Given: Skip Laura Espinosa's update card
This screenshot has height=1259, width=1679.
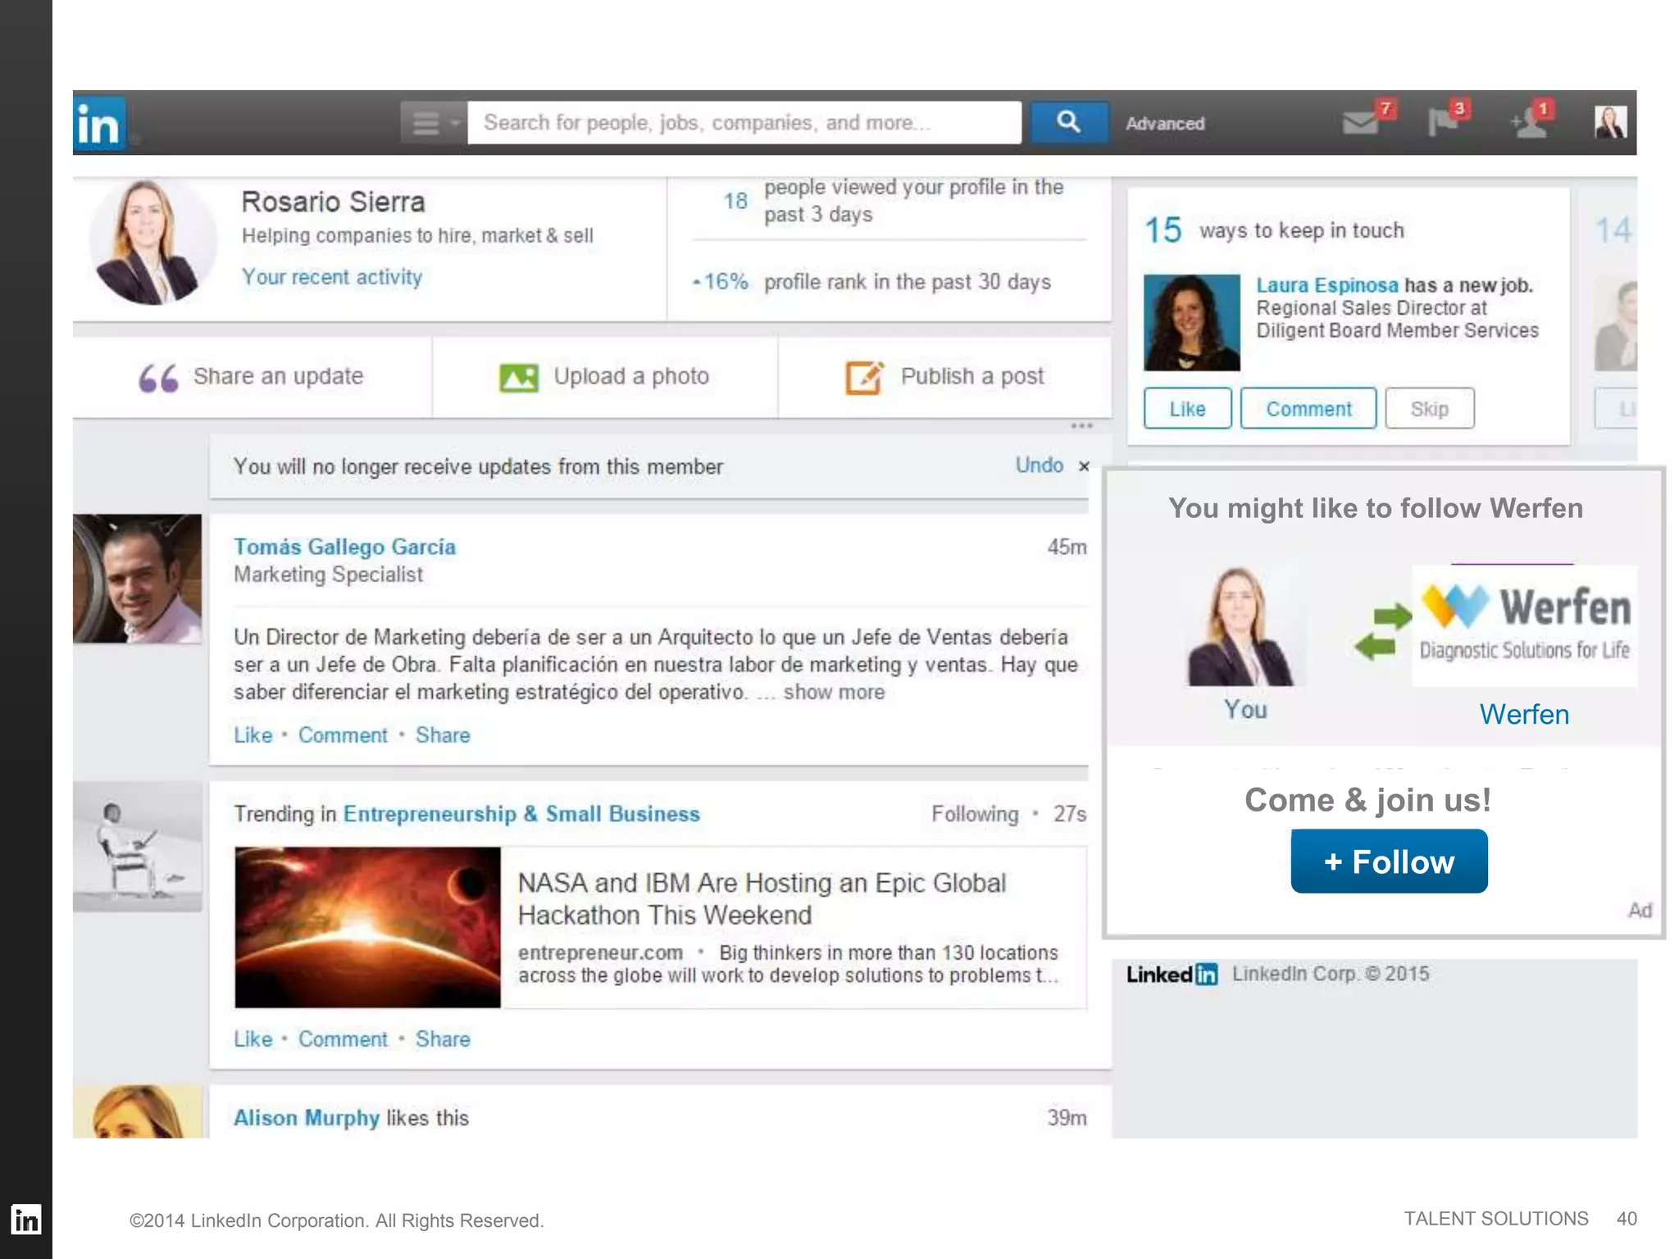Looking at the screenshot, I should (x=1429, y=408).
